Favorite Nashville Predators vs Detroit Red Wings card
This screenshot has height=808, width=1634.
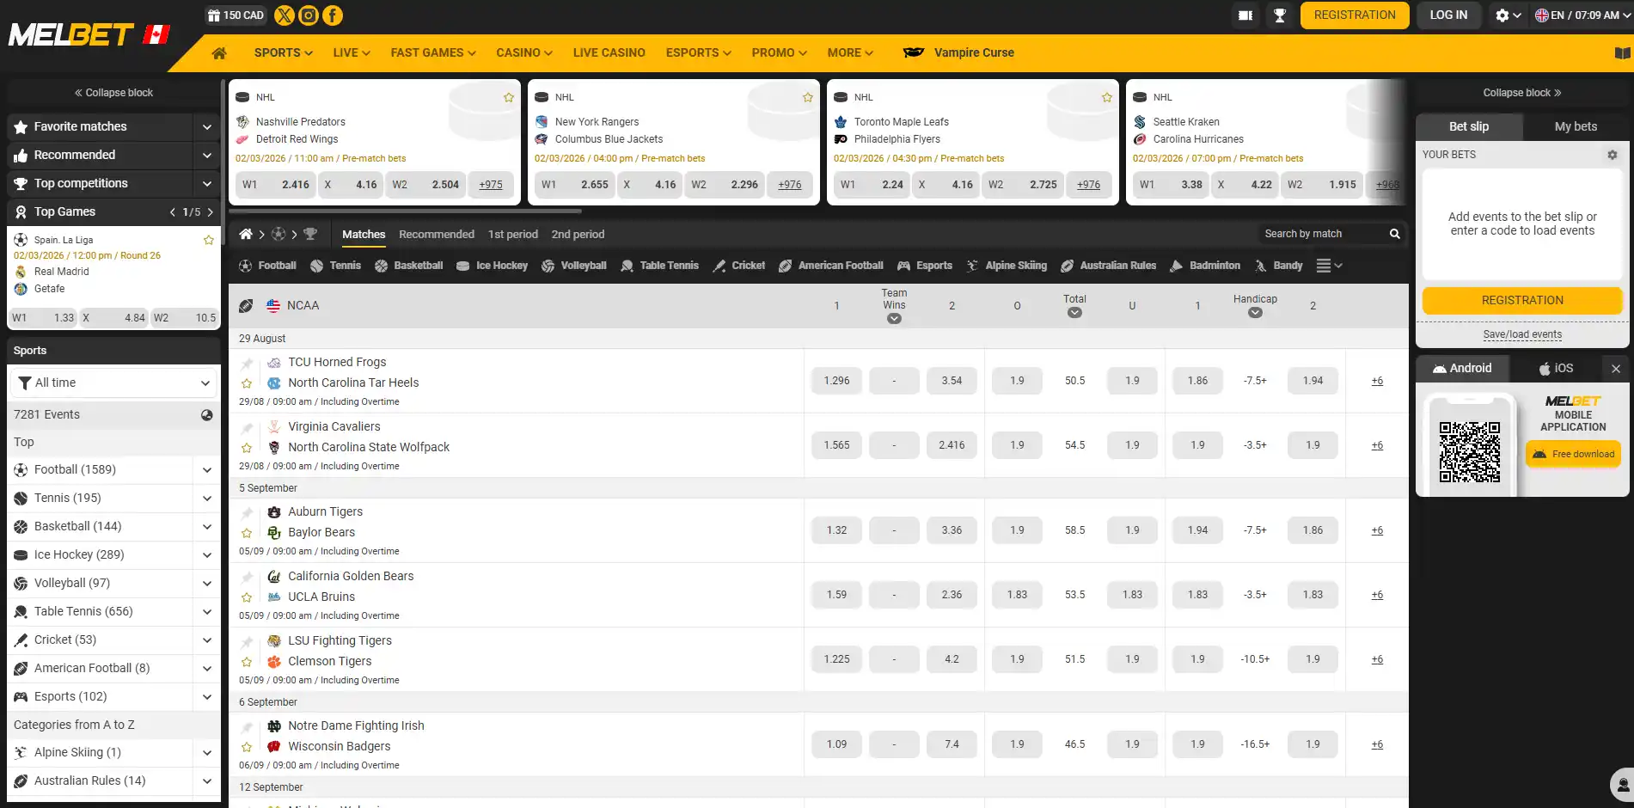(x=509, y=97)
